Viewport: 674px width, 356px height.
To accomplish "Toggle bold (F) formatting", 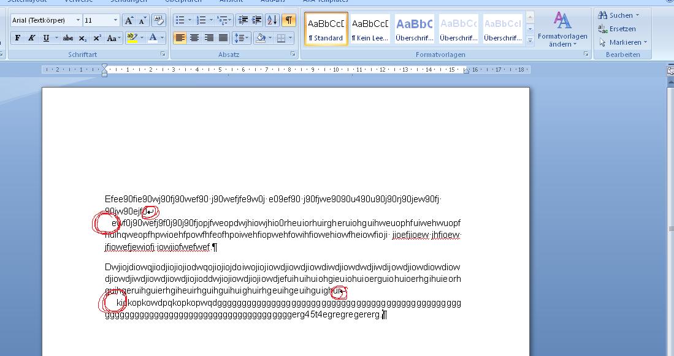I will click(18, 38).
